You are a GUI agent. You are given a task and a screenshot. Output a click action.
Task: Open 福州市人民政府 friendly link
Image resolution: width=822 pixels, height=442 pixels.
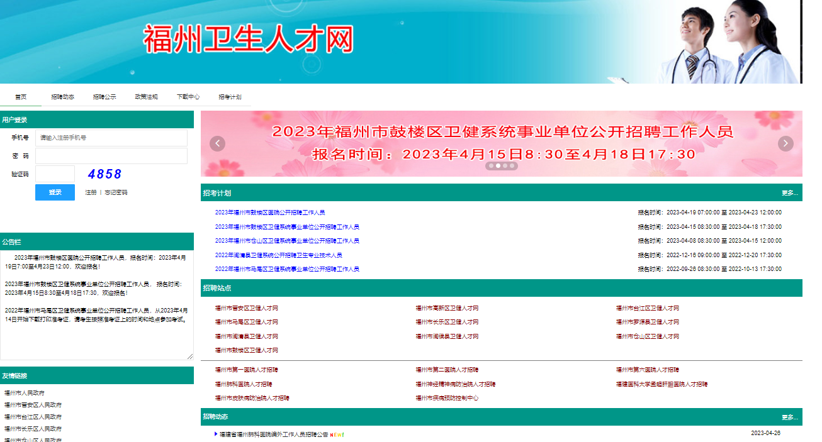point(25,393)
